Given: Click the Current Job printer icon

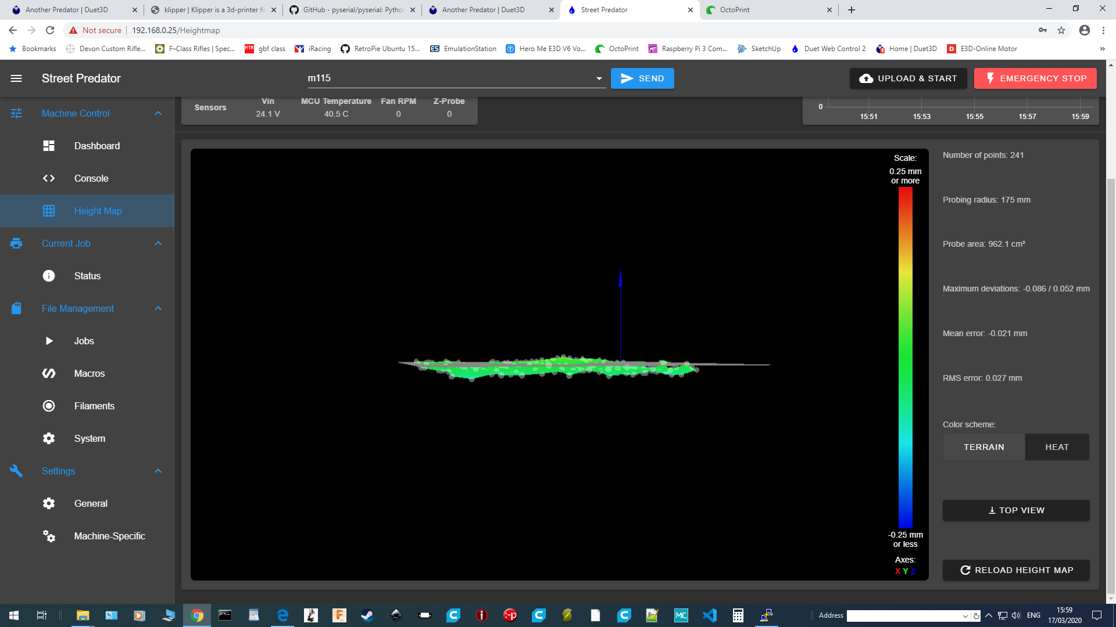Looking at the screenshot, I should [x=16, y=243].
